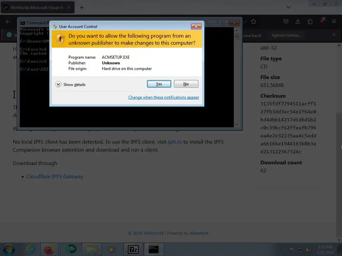Expand Show details in the UAC dialog
This screenshot has height=256, width=342.
[x=70, y=84]
